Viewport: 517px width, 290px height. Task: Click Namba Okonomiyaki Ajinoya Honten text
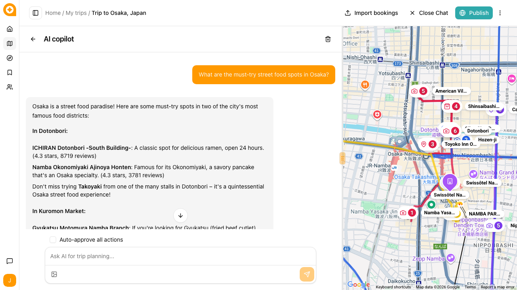[x=82, y=167]
